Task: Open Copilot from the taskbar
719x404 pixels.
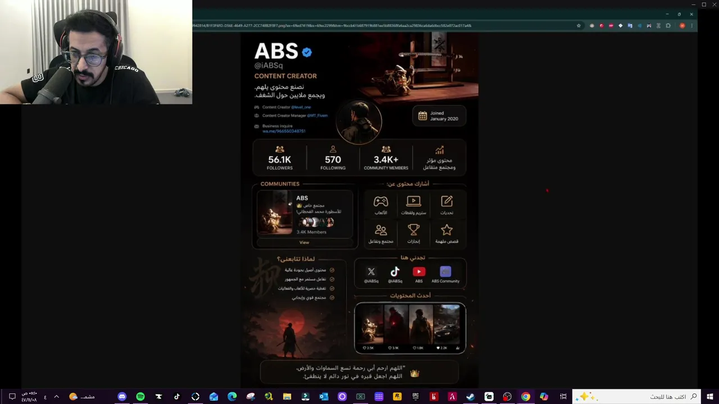Action: point(544,397)
